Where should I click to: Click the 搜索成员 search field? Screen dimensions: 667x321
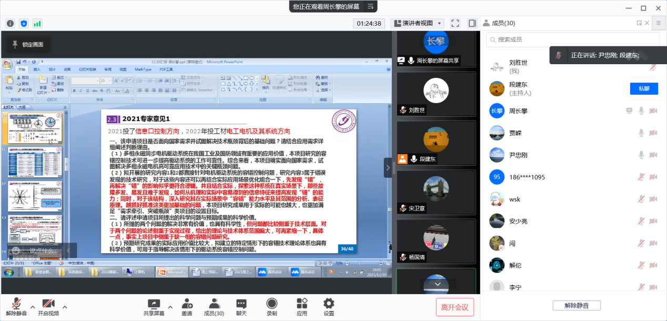coord(572,39)
